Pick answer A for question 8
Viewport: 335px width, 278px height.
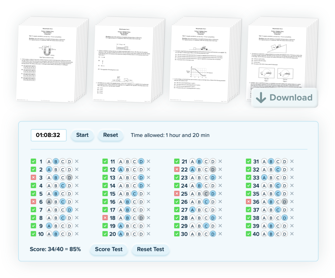[x=49, y=218]
